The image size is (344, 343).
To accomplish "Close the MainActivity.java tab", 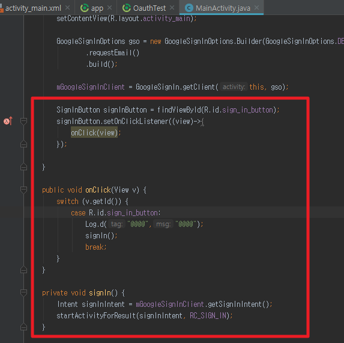I will click(x=256, y=8).
